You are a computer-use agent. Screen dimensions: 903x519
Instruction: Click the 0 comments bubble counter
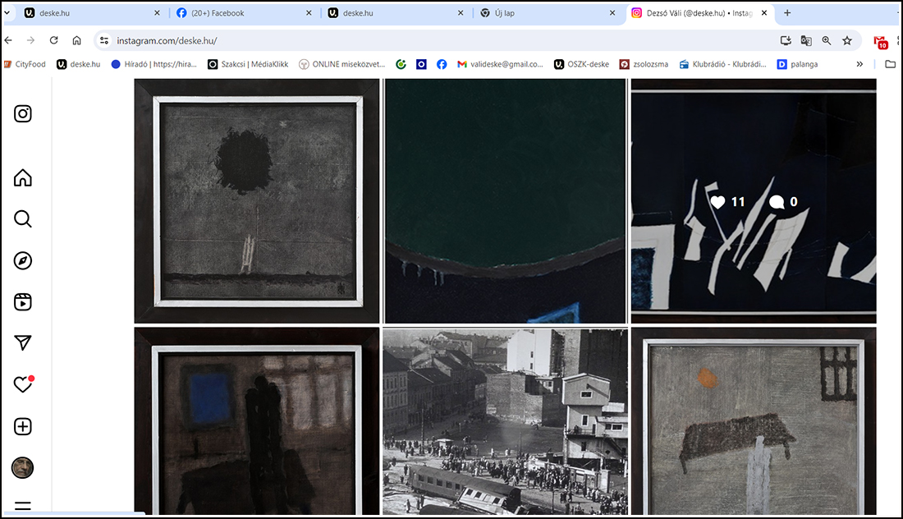(784, 202)
